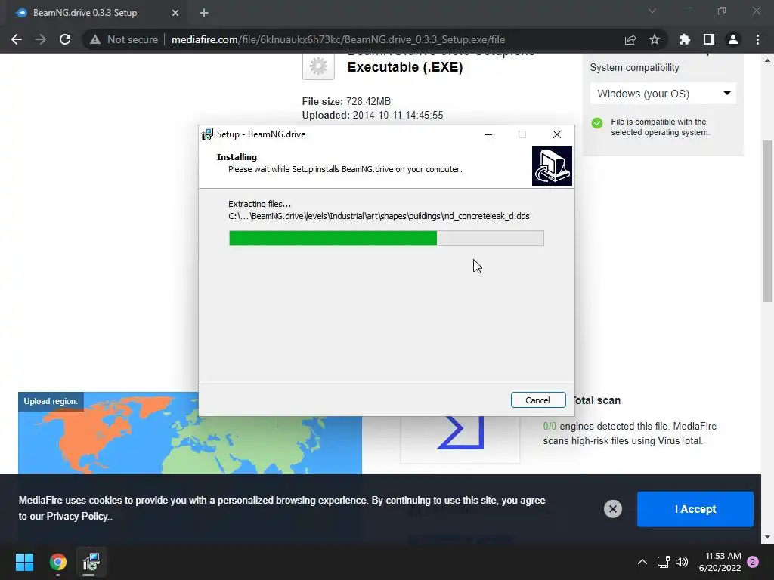The height and width of the screenshot is (580, 774).
Task: Click the green compatibility checkmark icon
Action: (597, 123)
